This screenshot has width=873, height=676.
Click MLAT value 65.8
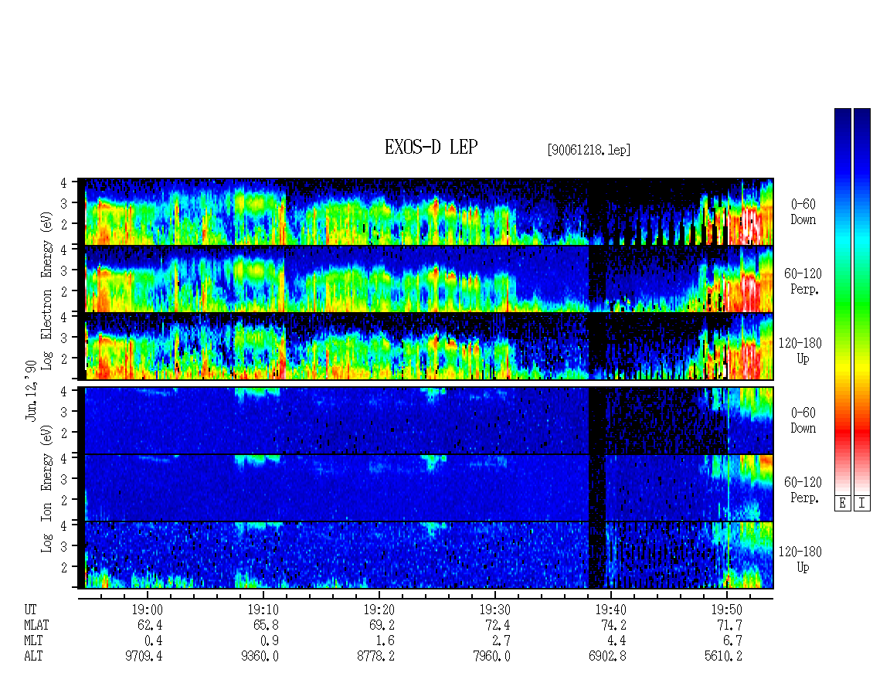tap(266, 625)
